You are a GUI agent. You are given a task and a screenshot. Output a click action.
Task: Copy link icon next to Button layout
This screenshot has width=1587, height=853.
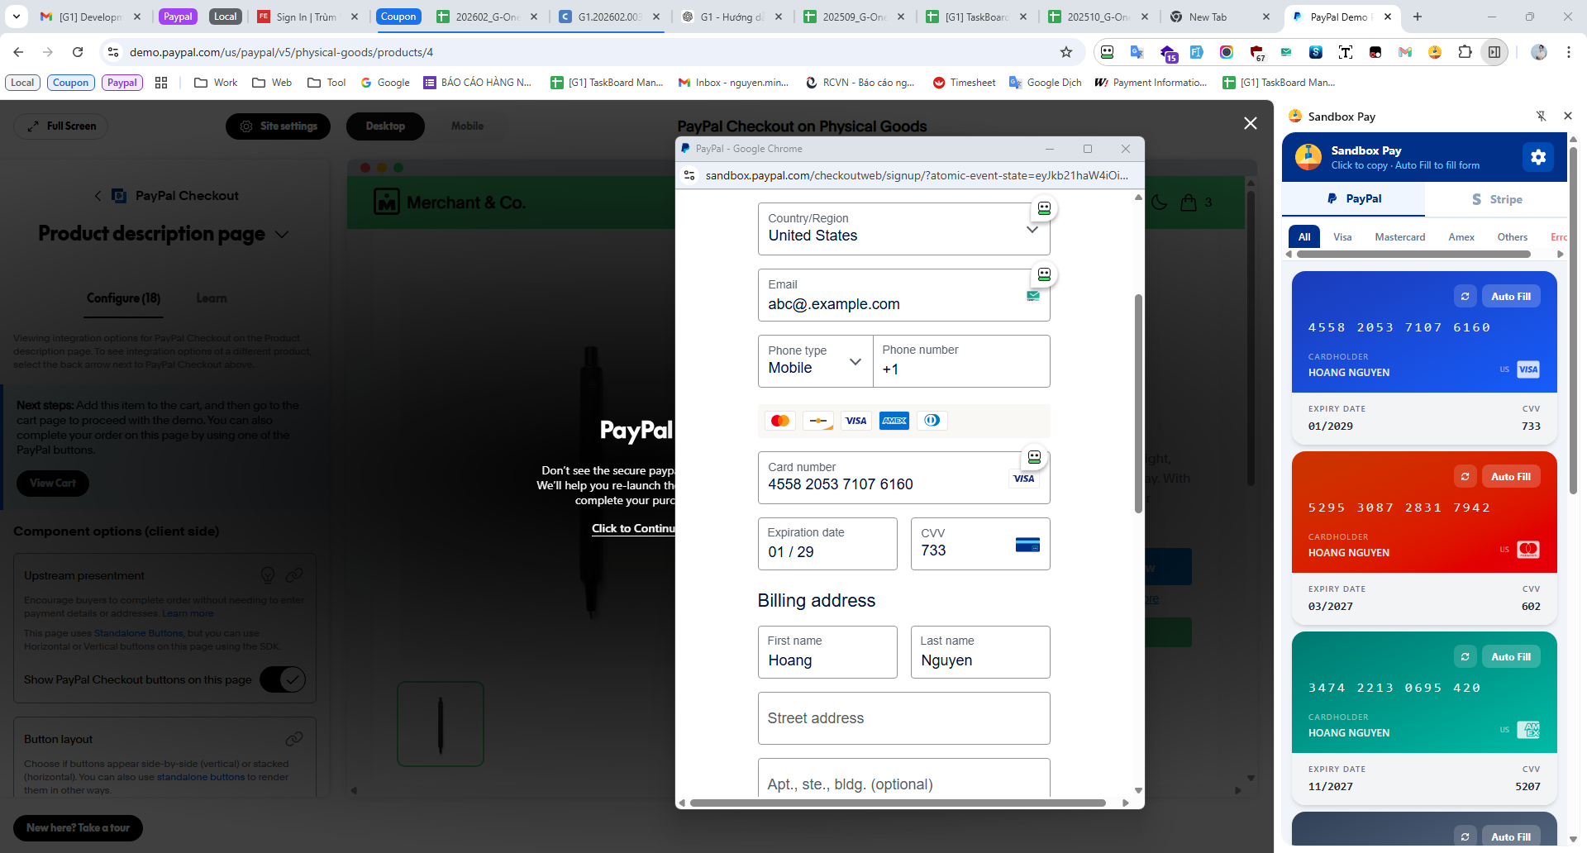pos(294,738)
